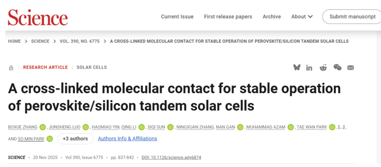Expand hidden authors ellipsis [...]
The height and width of the screenshot is (167, 381).
tap(341, 127)
